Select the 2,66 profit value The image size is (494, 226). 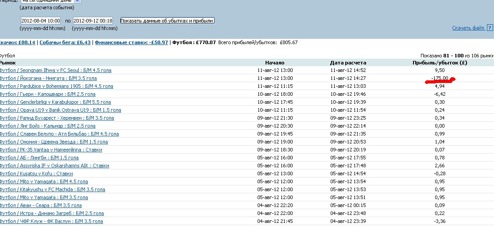click(x=440, y=166)
